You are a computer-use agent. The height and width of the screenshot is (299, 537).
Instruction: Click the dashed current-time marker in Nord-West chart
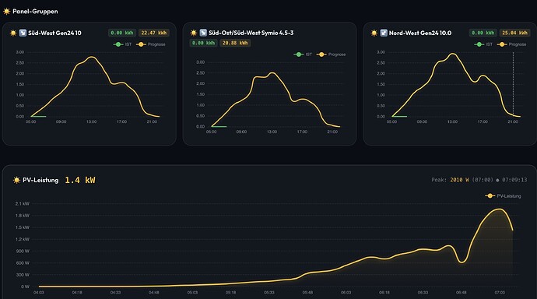pyautogui.click(x=513, y=84)
